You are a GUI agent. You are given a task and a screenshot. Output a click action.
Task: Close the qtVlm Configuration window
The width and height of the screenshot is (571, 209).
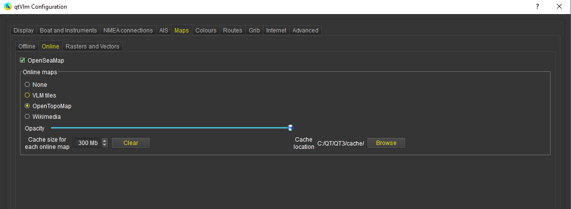(x=559, y=6)
